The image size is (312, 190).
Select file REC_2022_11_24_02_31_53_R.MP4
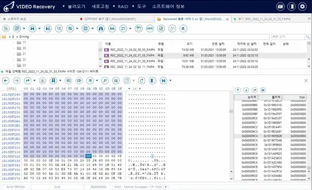click(x=133, y=61)
